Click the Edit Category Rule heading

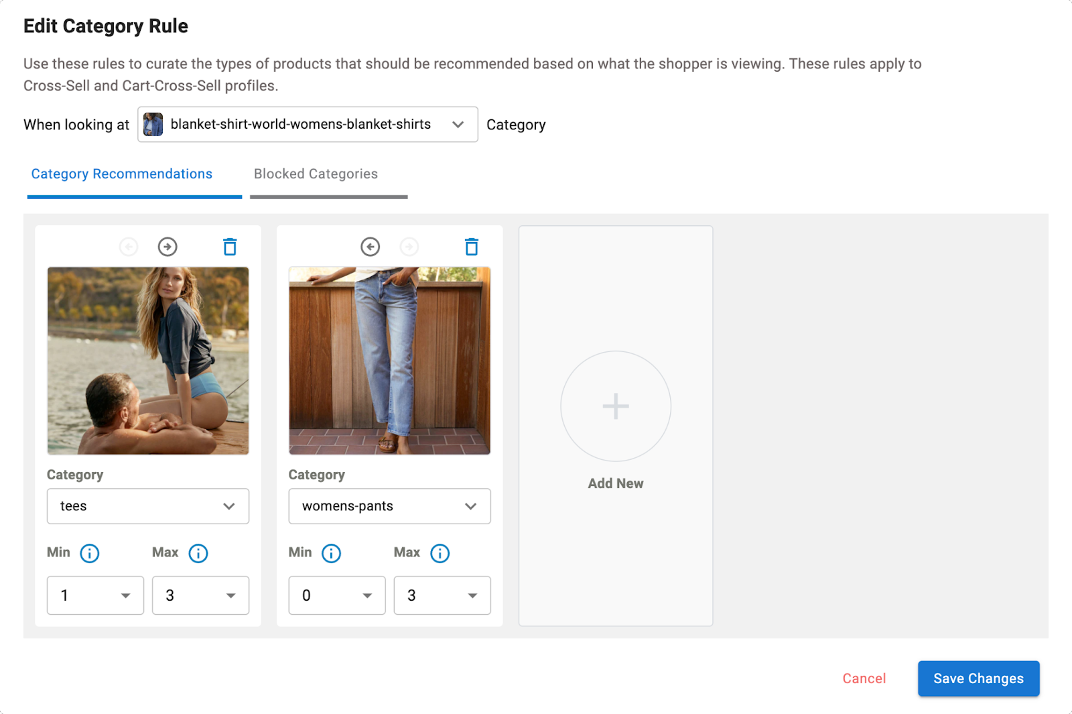pos(106,26)
